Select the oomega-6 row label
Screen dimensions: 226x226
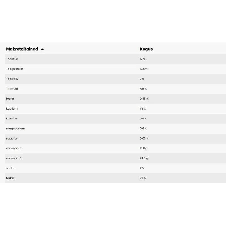(14, 158)
